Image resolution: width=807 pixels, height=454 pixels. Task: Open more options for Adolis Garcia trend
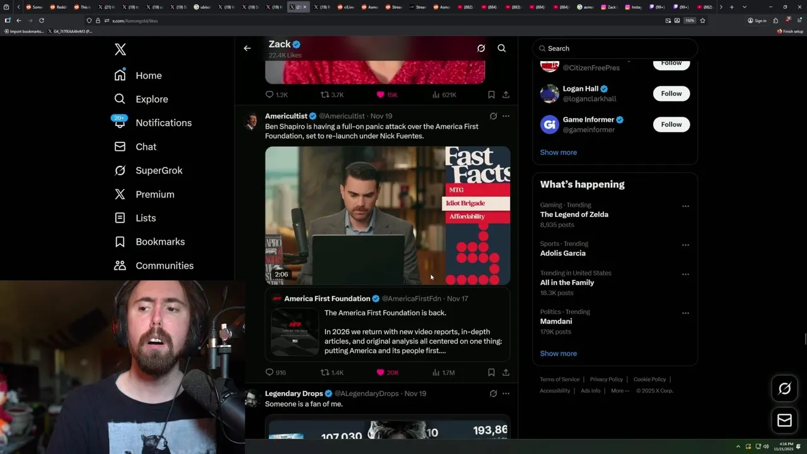tap(685, 245)
